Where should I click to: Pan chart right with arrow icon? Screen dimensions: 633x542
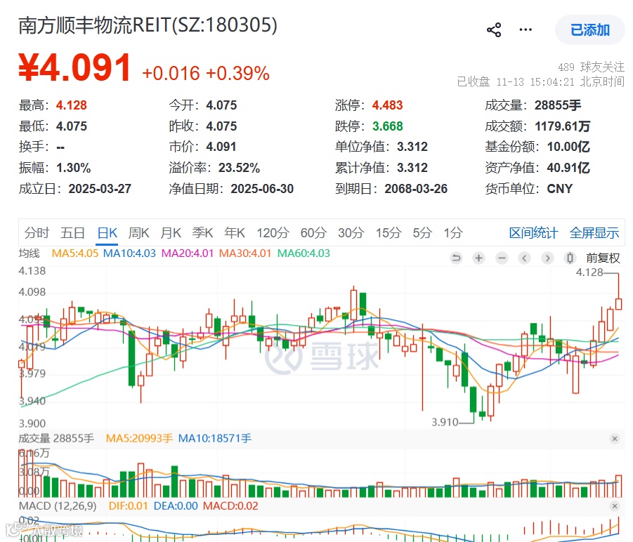click(x=547, y=258)
